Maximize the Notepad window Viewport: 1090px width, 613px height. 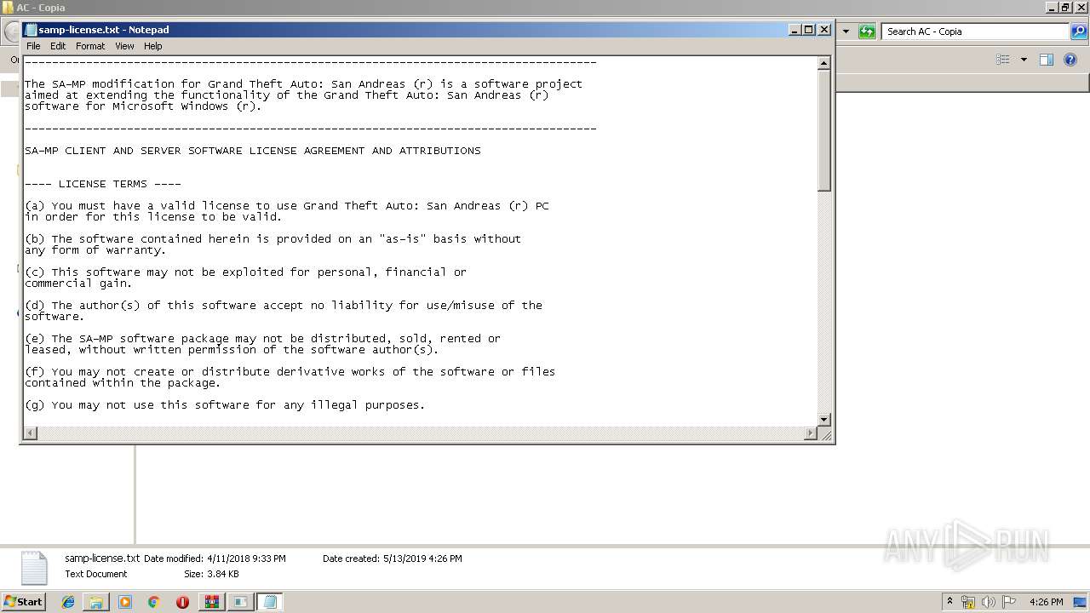pyautogui.click(x=809, y=30)
